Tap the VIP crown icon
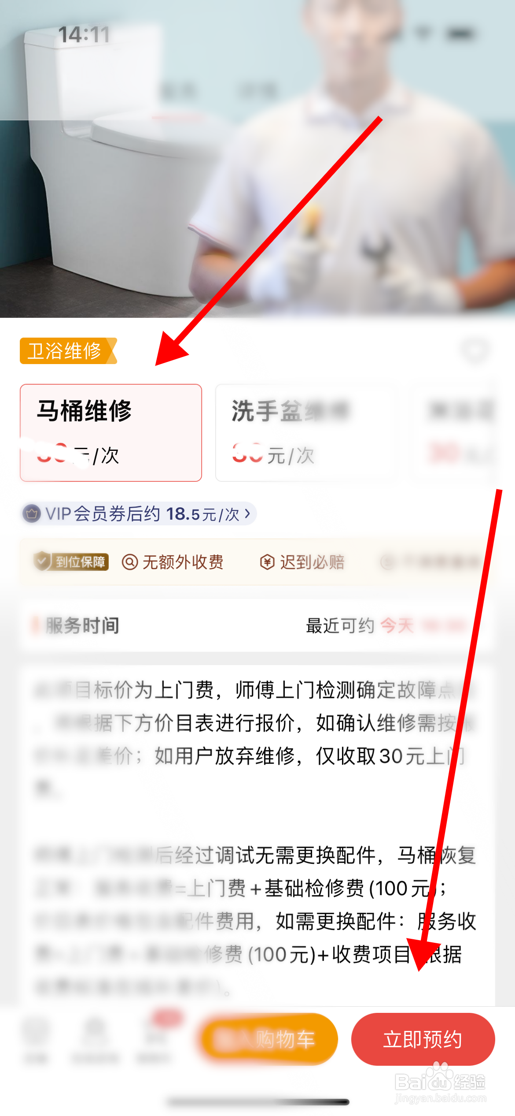This screenshot has width=515, height=1116. 32,513
